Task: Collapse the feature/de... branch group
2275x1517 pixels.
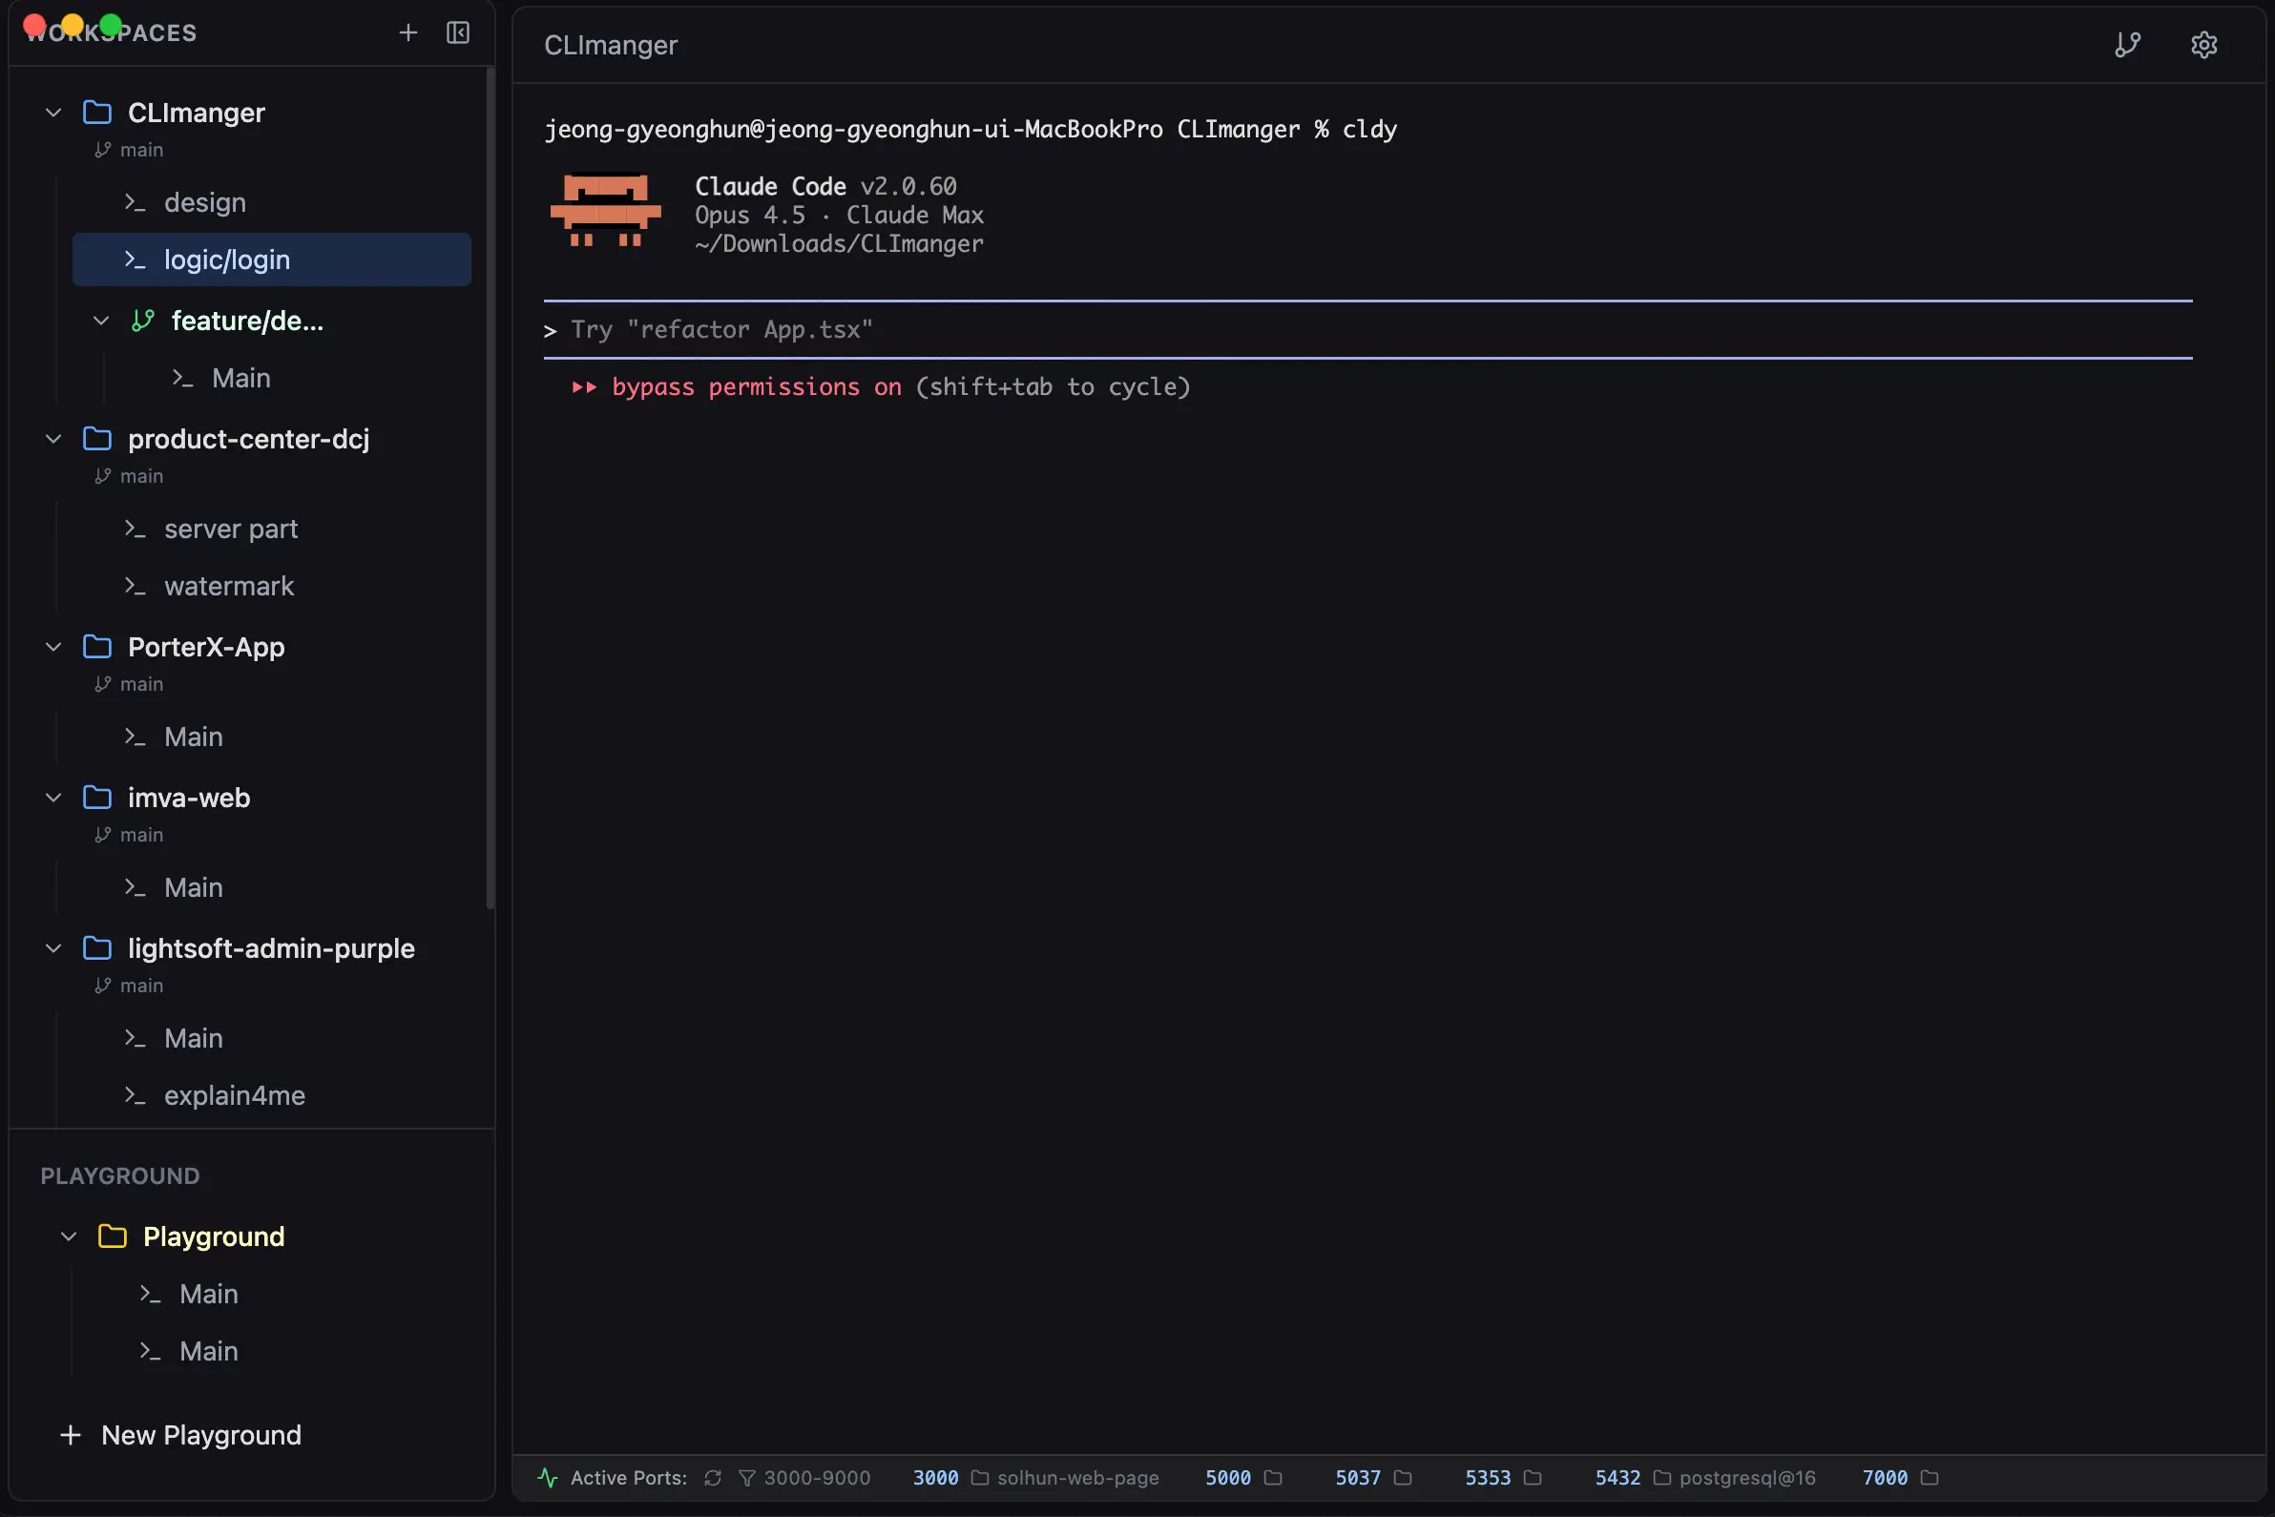Action: pos(99,321)
